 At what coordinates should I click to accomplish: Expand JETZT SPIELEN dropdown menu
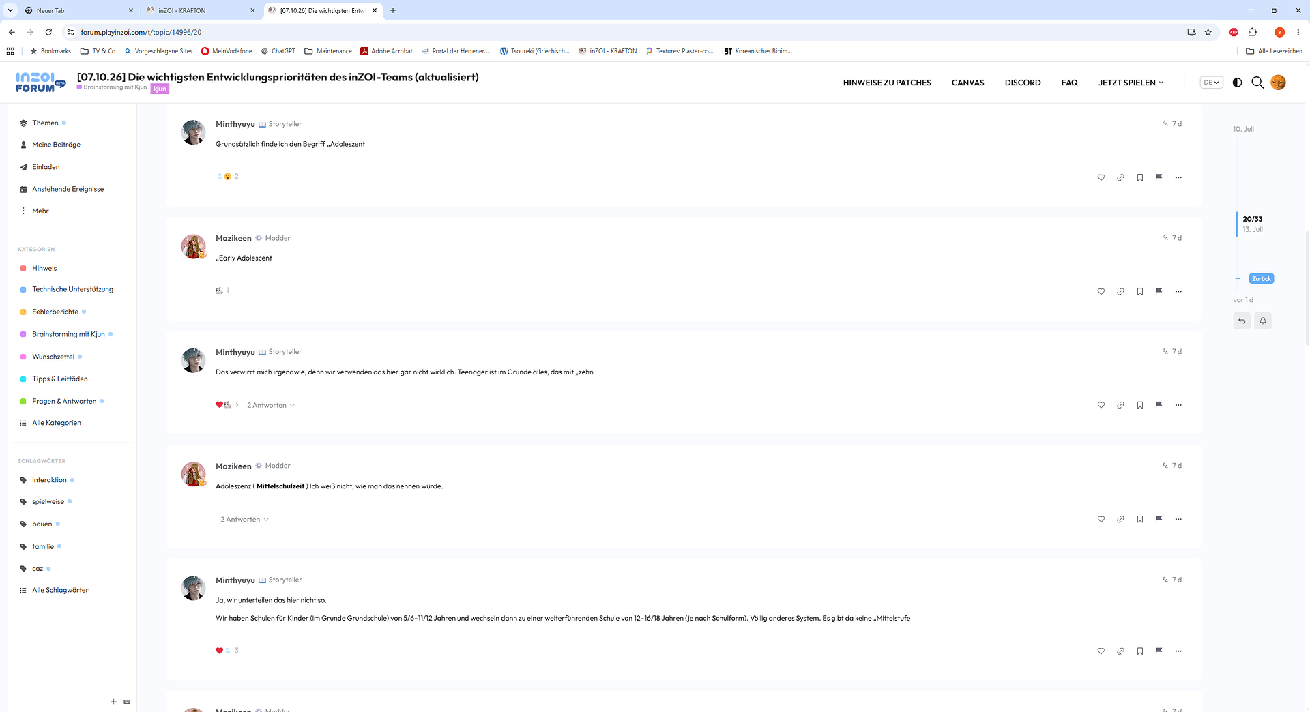tap(1131, 83)
